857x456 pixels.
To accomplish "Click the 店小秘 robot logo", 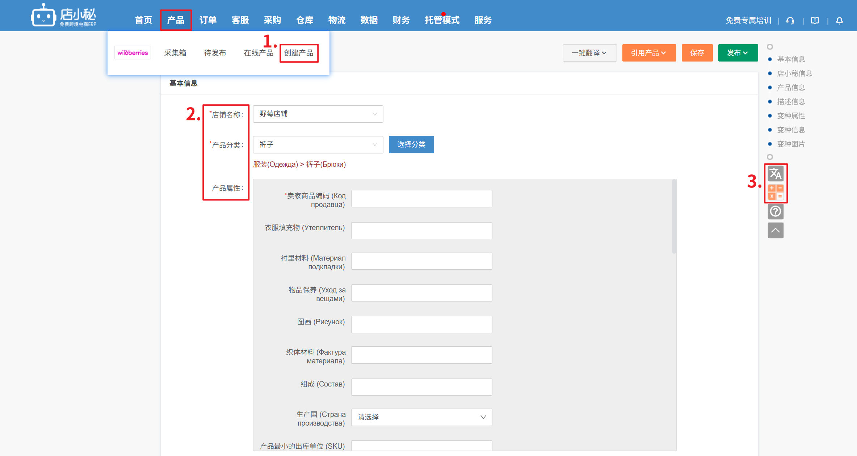I will pyautogui.click(x=43, y=16).
